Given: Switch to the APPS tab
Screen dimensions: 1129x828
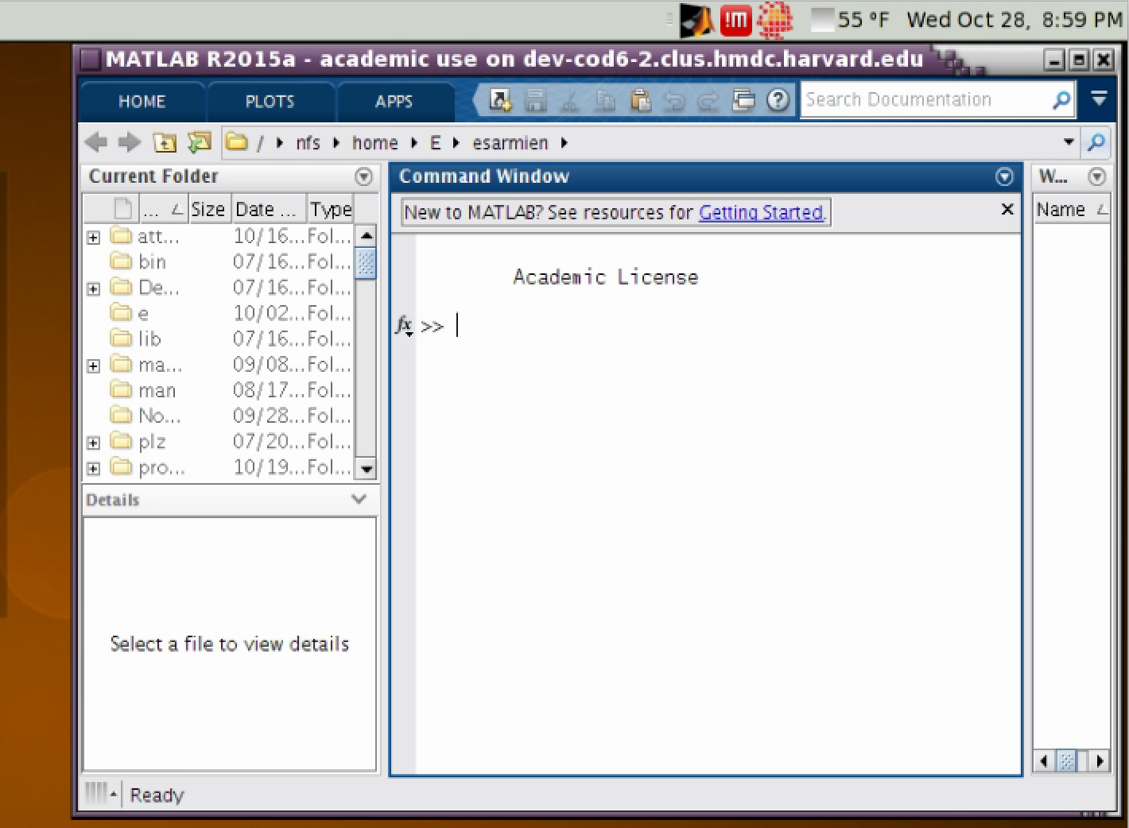Looking at the screenshot, I should pyautogui.click(x=394, y=101).
